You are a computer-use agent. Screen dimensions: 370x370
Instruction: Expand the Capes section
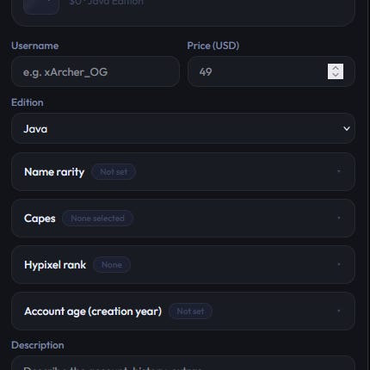click(x=183, y=219)
